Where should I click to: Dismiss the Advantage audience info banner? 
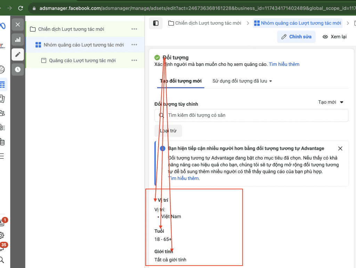[340, 148]
